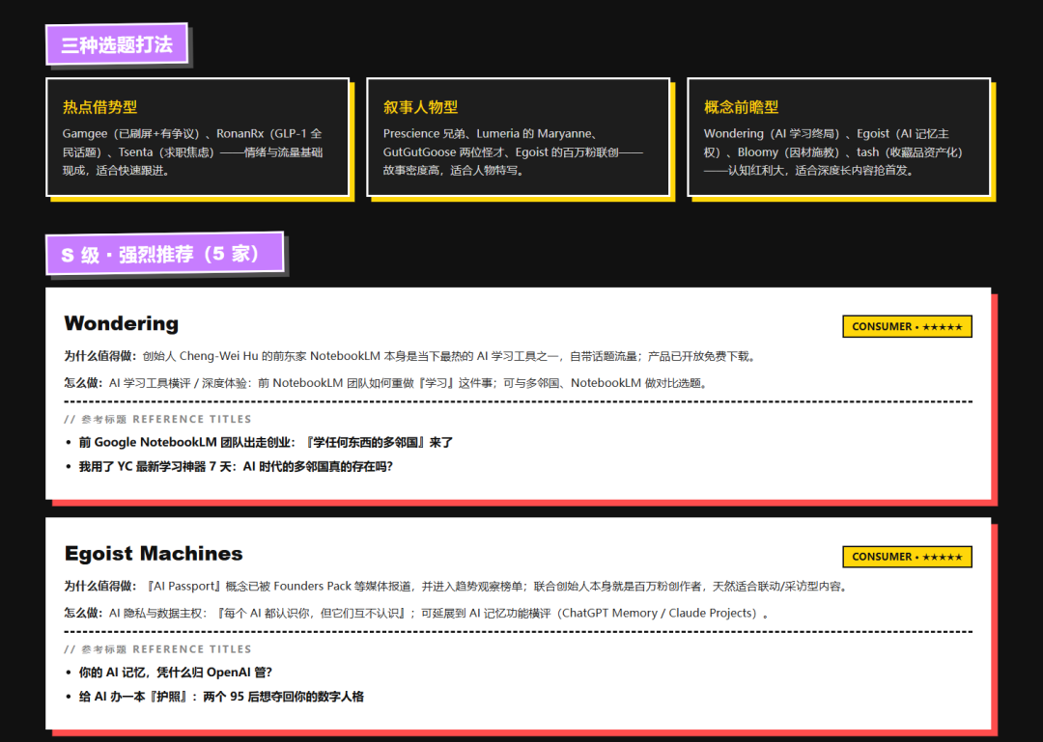Click the CONSUMER badge on Egoist Machines card
Viewport: 1043px width, 742px height.
click(x=907, y=557)
